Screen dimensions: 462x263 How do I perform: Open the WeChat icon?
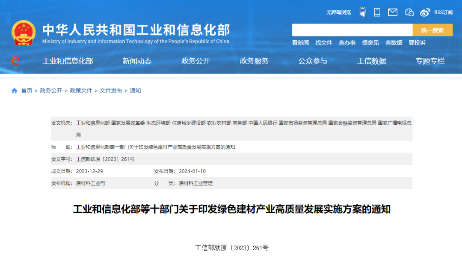click(x=409, y=12)
